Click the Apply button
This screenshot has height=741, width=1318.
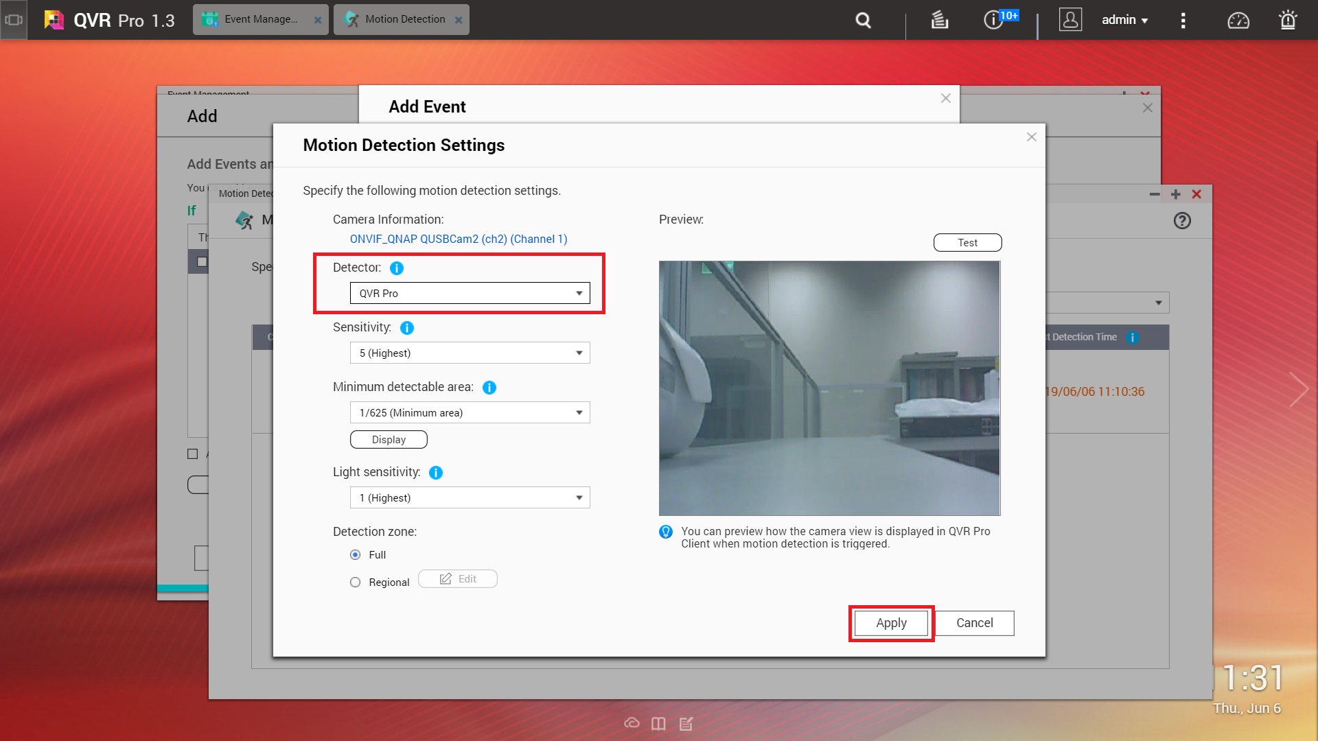point(891,623)
